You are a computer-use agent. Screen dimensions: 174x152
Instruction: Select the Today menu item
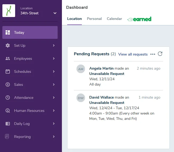click(x=30, y=32)
